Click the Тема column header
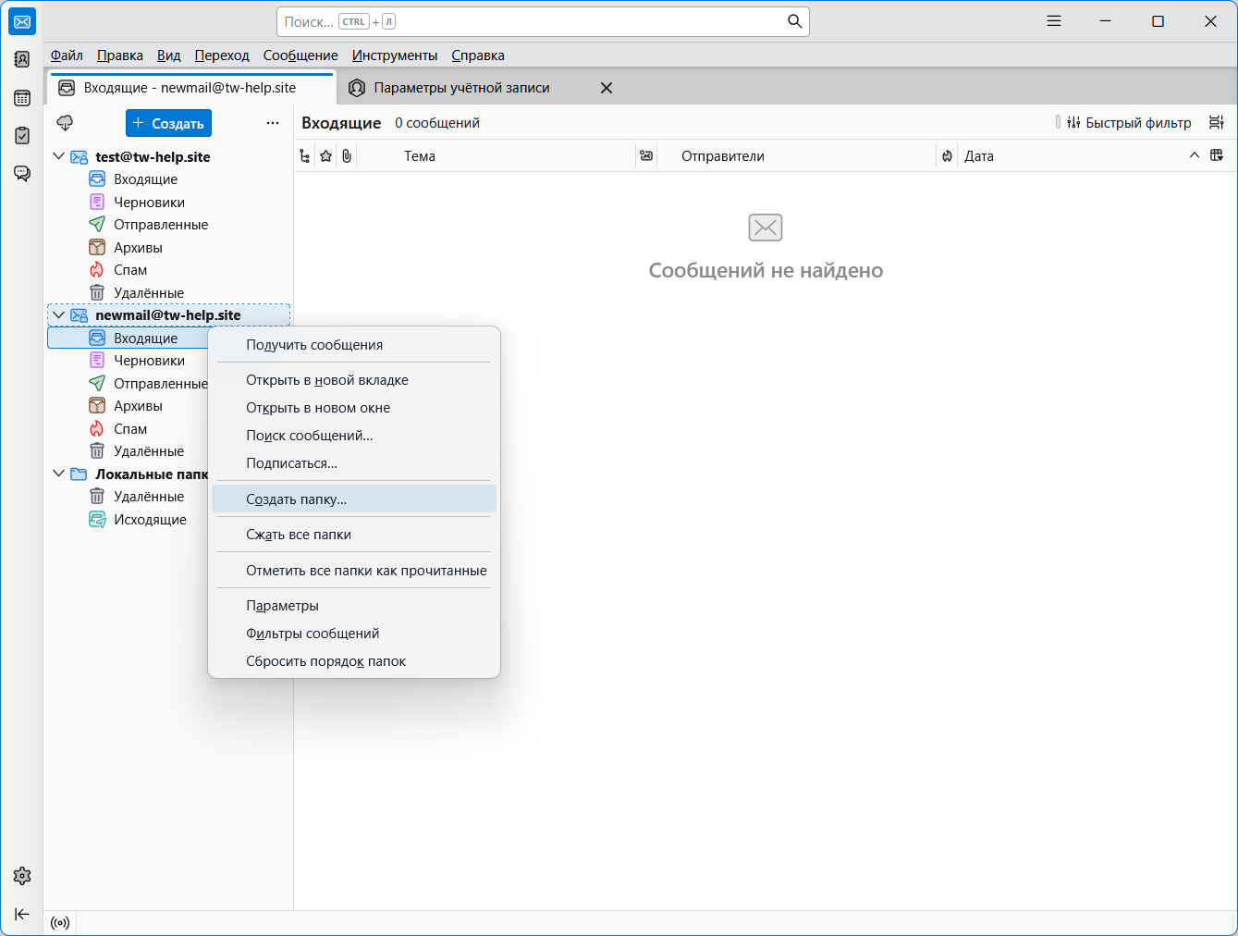The image size is (1238, 936). 496,156
